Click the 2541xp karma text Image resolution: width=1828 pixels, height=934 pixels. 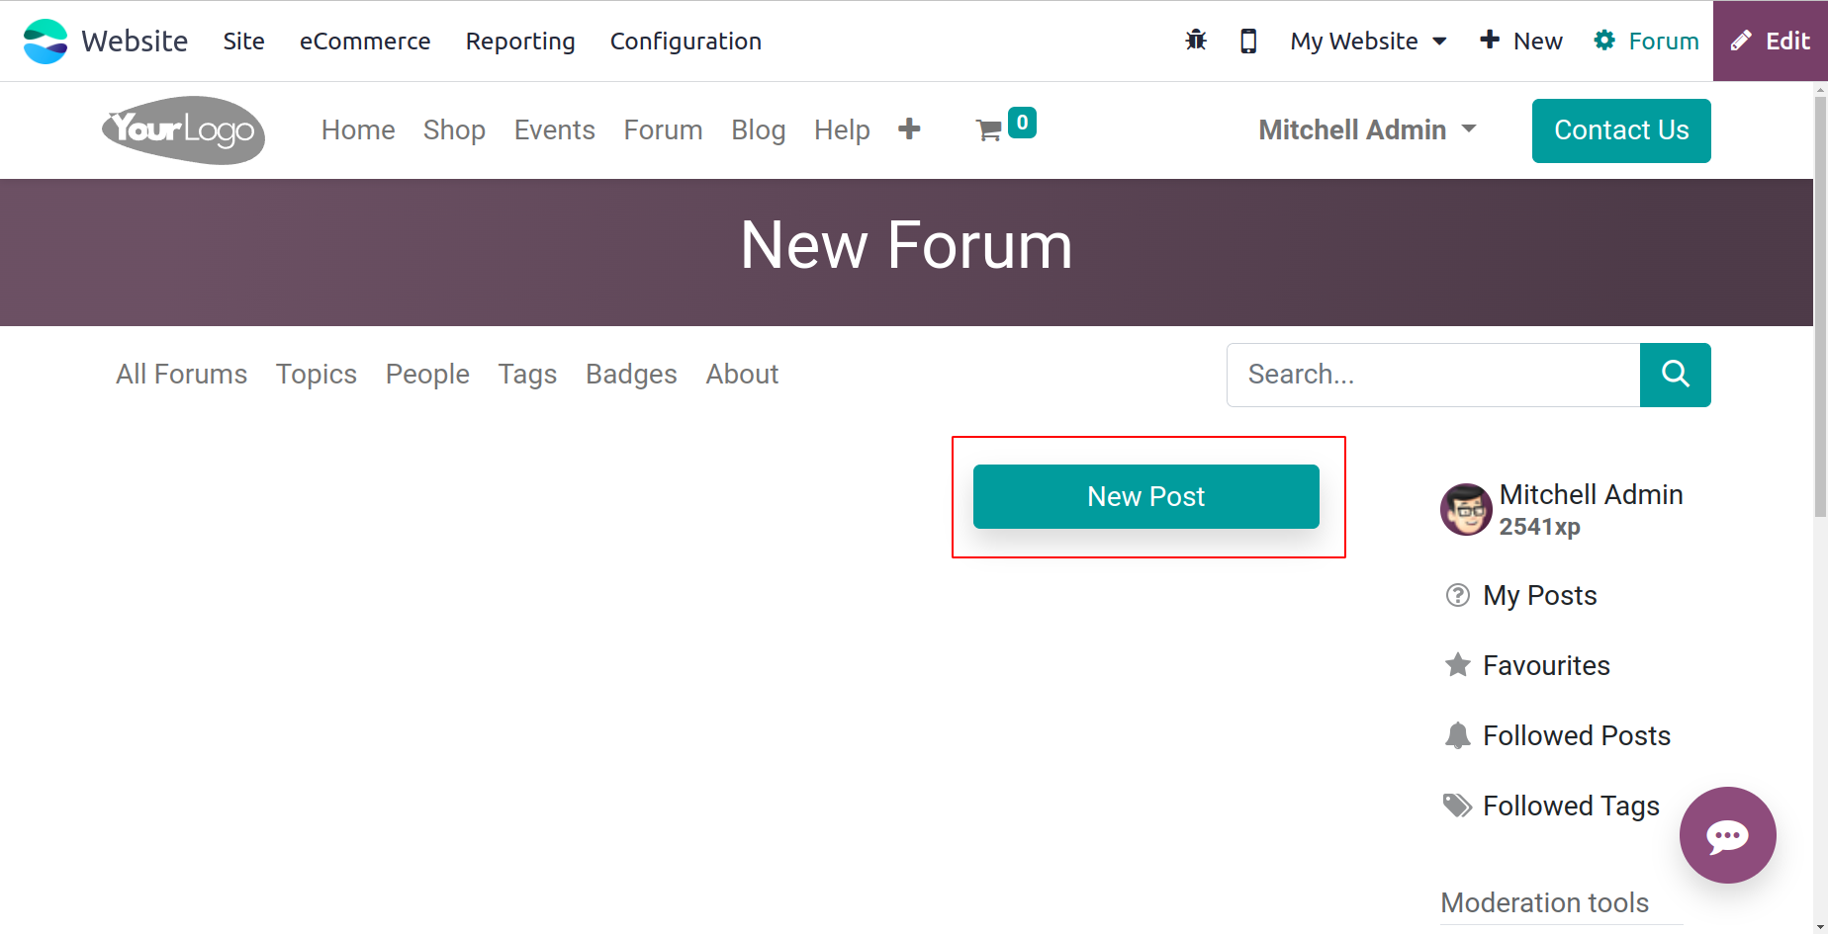click(1539, 527)
